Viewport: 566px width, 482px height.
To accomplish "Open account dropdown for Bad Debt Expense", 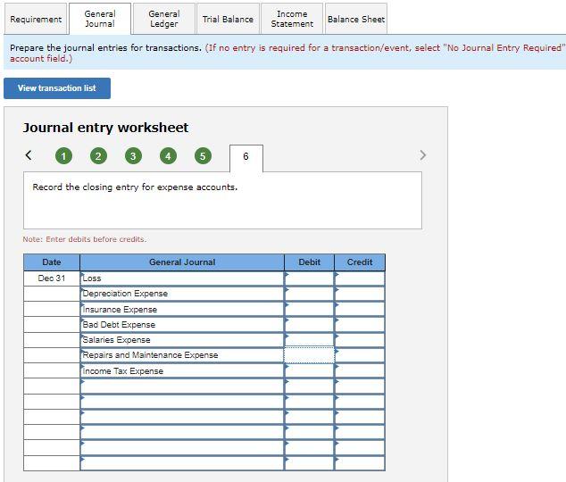I will (182, 324).
